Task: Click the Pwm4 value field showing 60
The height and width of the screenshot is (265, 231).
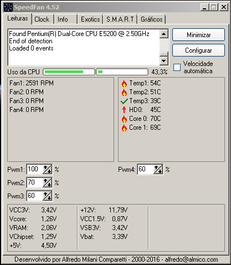Action: [x=146, y=169]
